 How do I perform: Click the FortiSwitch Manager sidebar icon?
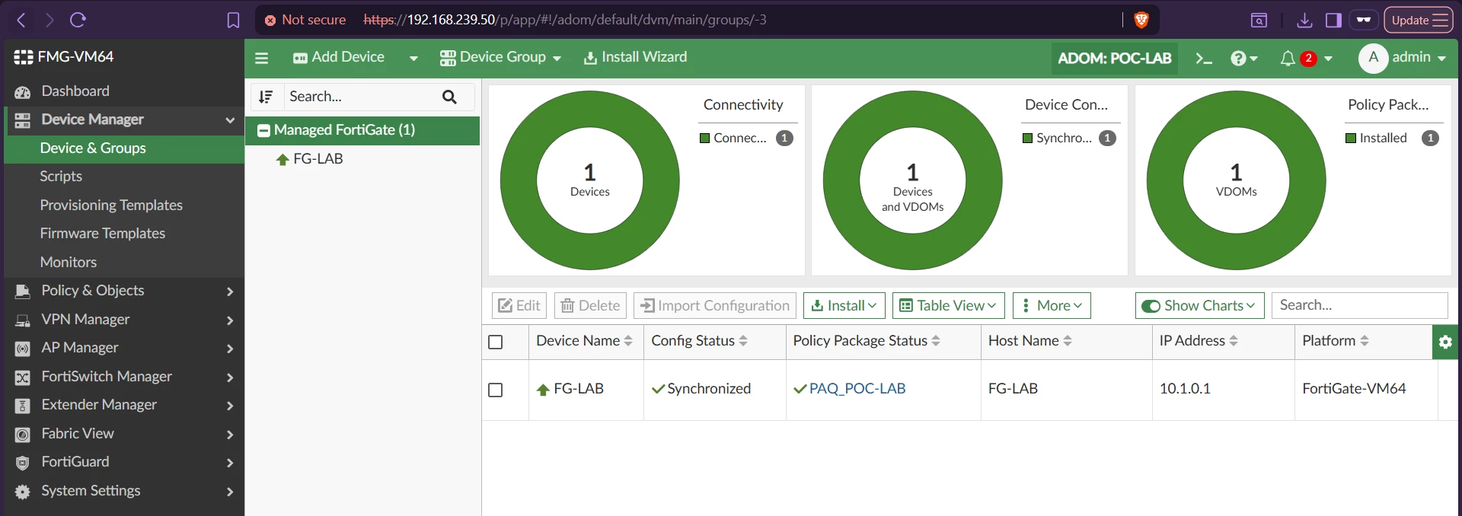click(23, 377)
